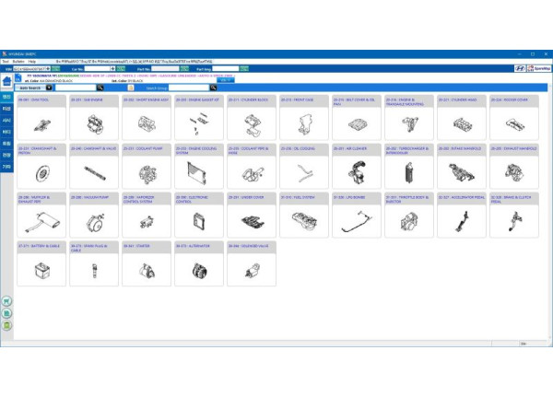Viewport: 553px width, 397px height.
Task: Open the Fuel System group
Action: (x=302, y=219)
